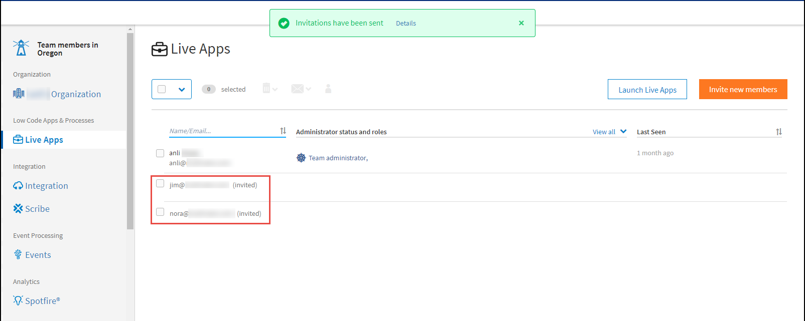Open the View all roles dropdown
Image resolution: width=805 pixels, height=321 pixels.
click(609, 132)
